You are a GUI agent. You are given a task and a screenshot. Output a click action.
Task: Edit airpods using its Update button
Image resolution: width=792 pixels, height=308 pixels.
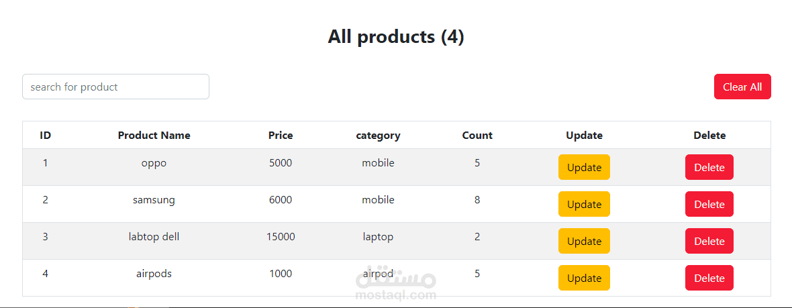(x=584, y=278)
